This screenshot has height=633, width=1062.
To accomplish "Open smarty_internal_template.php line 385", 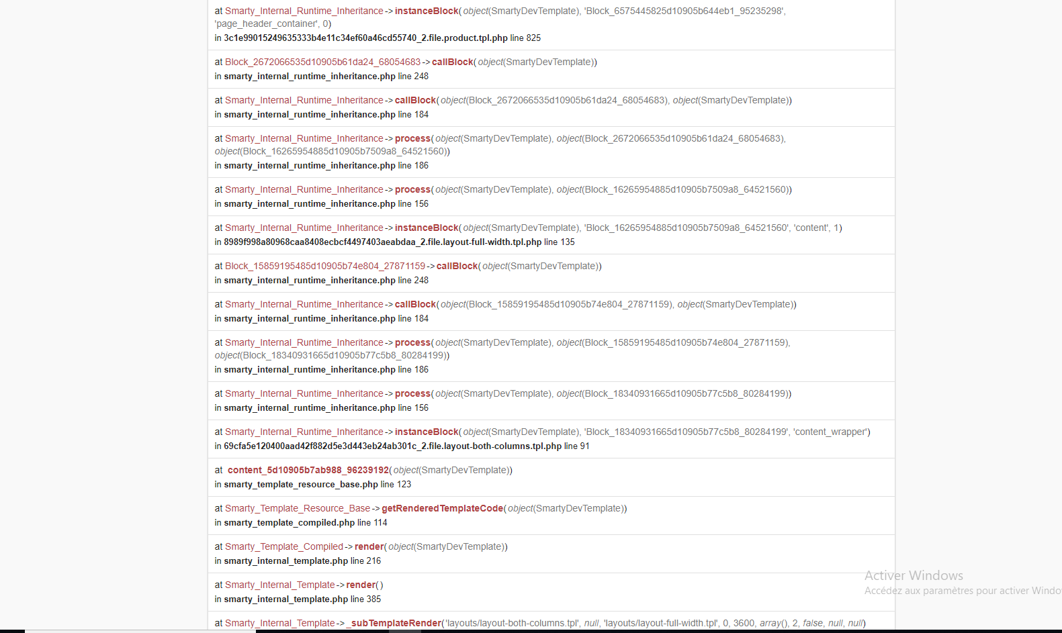I will [302, 599].
